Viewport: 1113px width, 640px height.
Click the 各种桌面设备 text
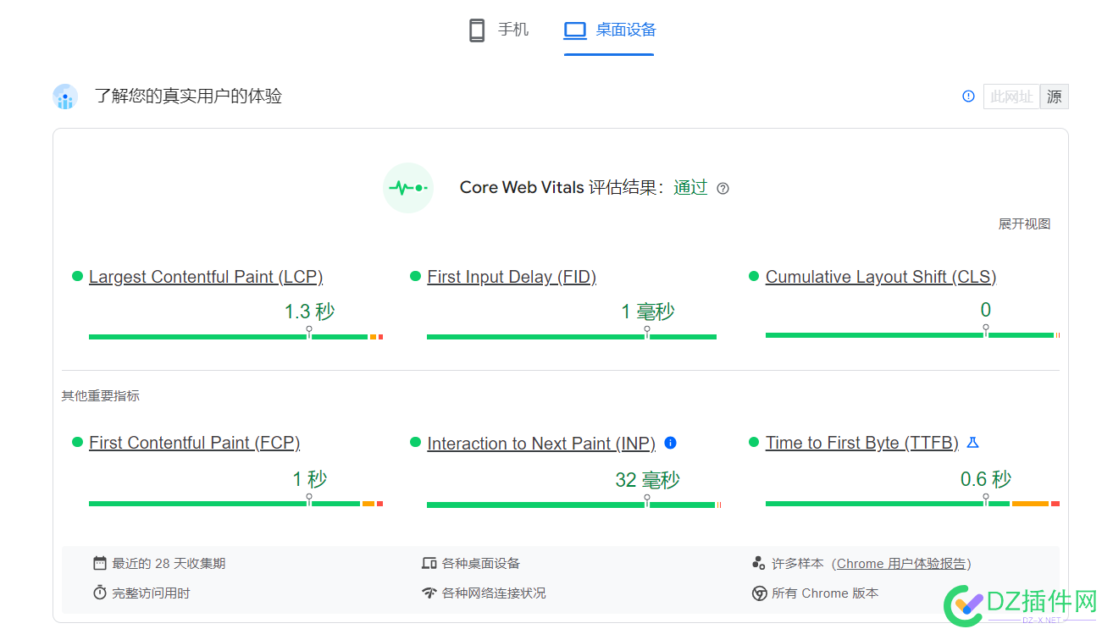[x=481, y=564]
